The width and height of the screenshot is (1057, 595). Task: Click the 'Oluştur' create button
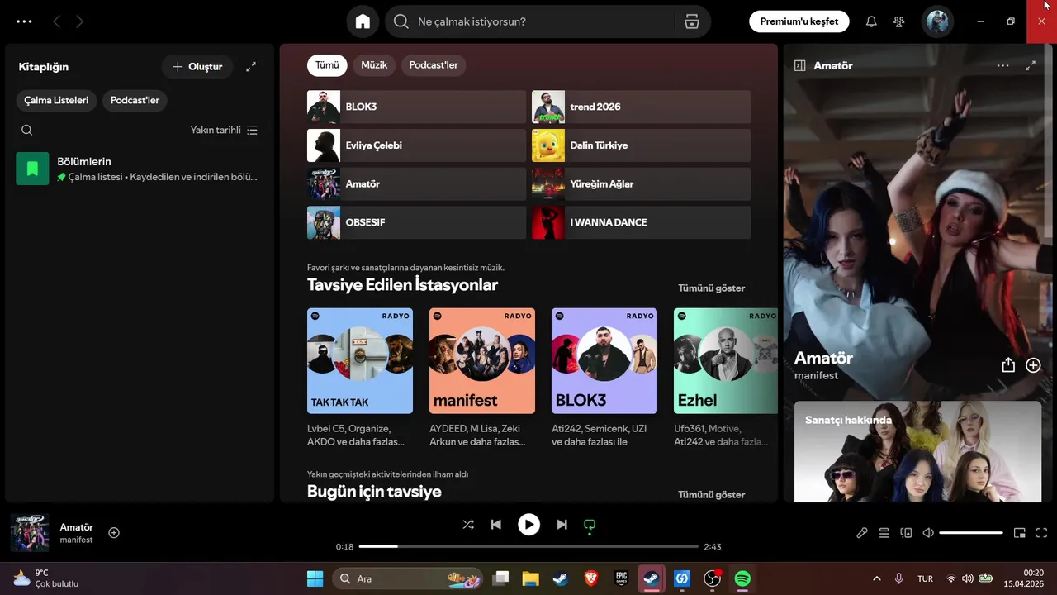coord(197,67)
